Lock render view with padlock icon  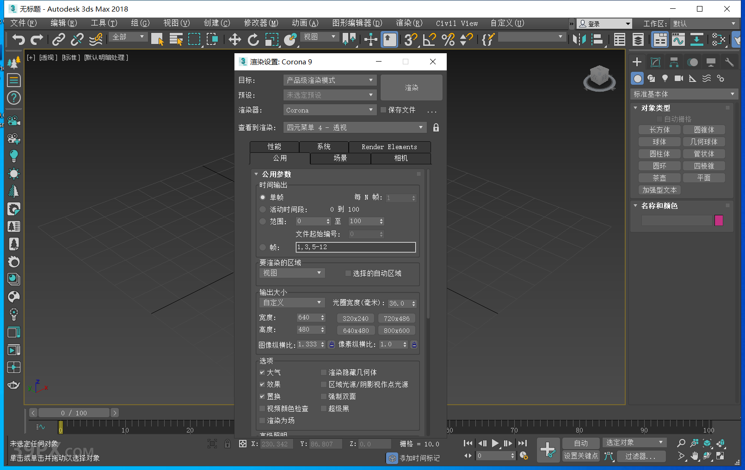[x=436, y=127]
